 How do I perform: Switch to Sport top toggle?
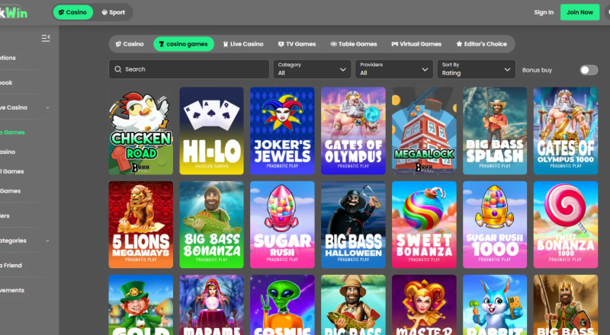113,12
